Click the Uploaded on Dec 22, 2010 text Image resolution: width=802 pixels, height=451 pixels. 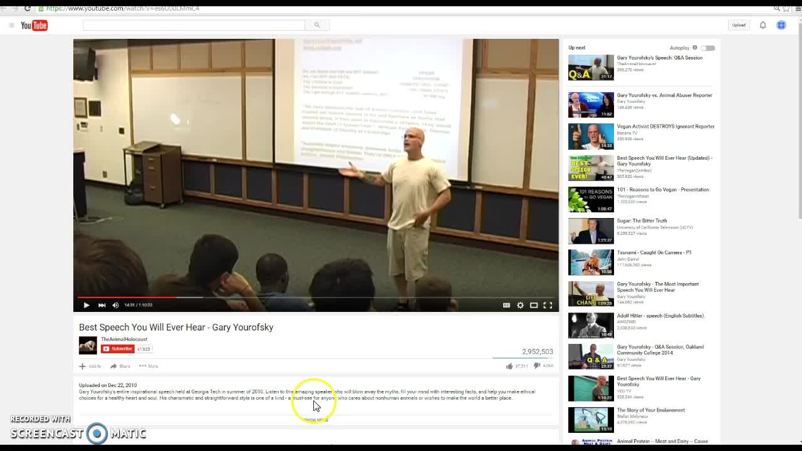click(108, 385)
